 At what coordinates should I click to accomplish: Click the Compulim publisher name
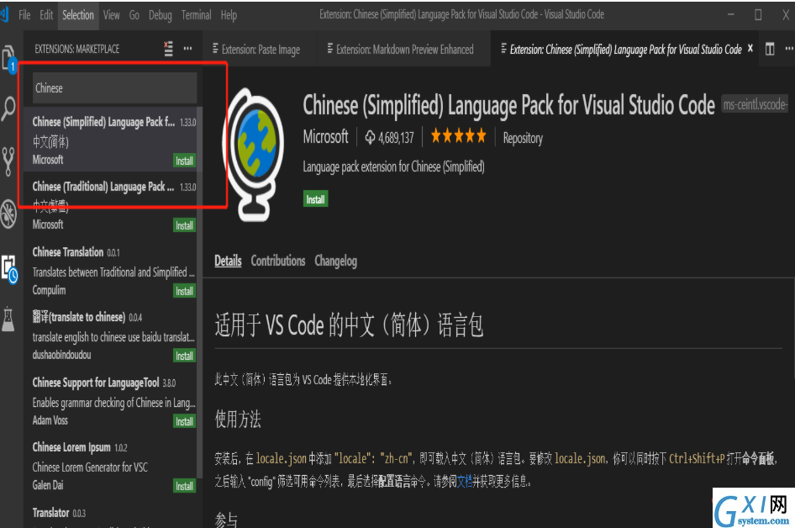pyautogui.click(x=49, y=290)
